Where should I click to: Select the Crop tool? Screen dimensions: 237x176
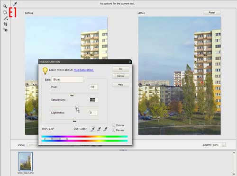coord(5,24)
